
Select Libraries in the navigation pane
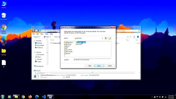point(38,52)
